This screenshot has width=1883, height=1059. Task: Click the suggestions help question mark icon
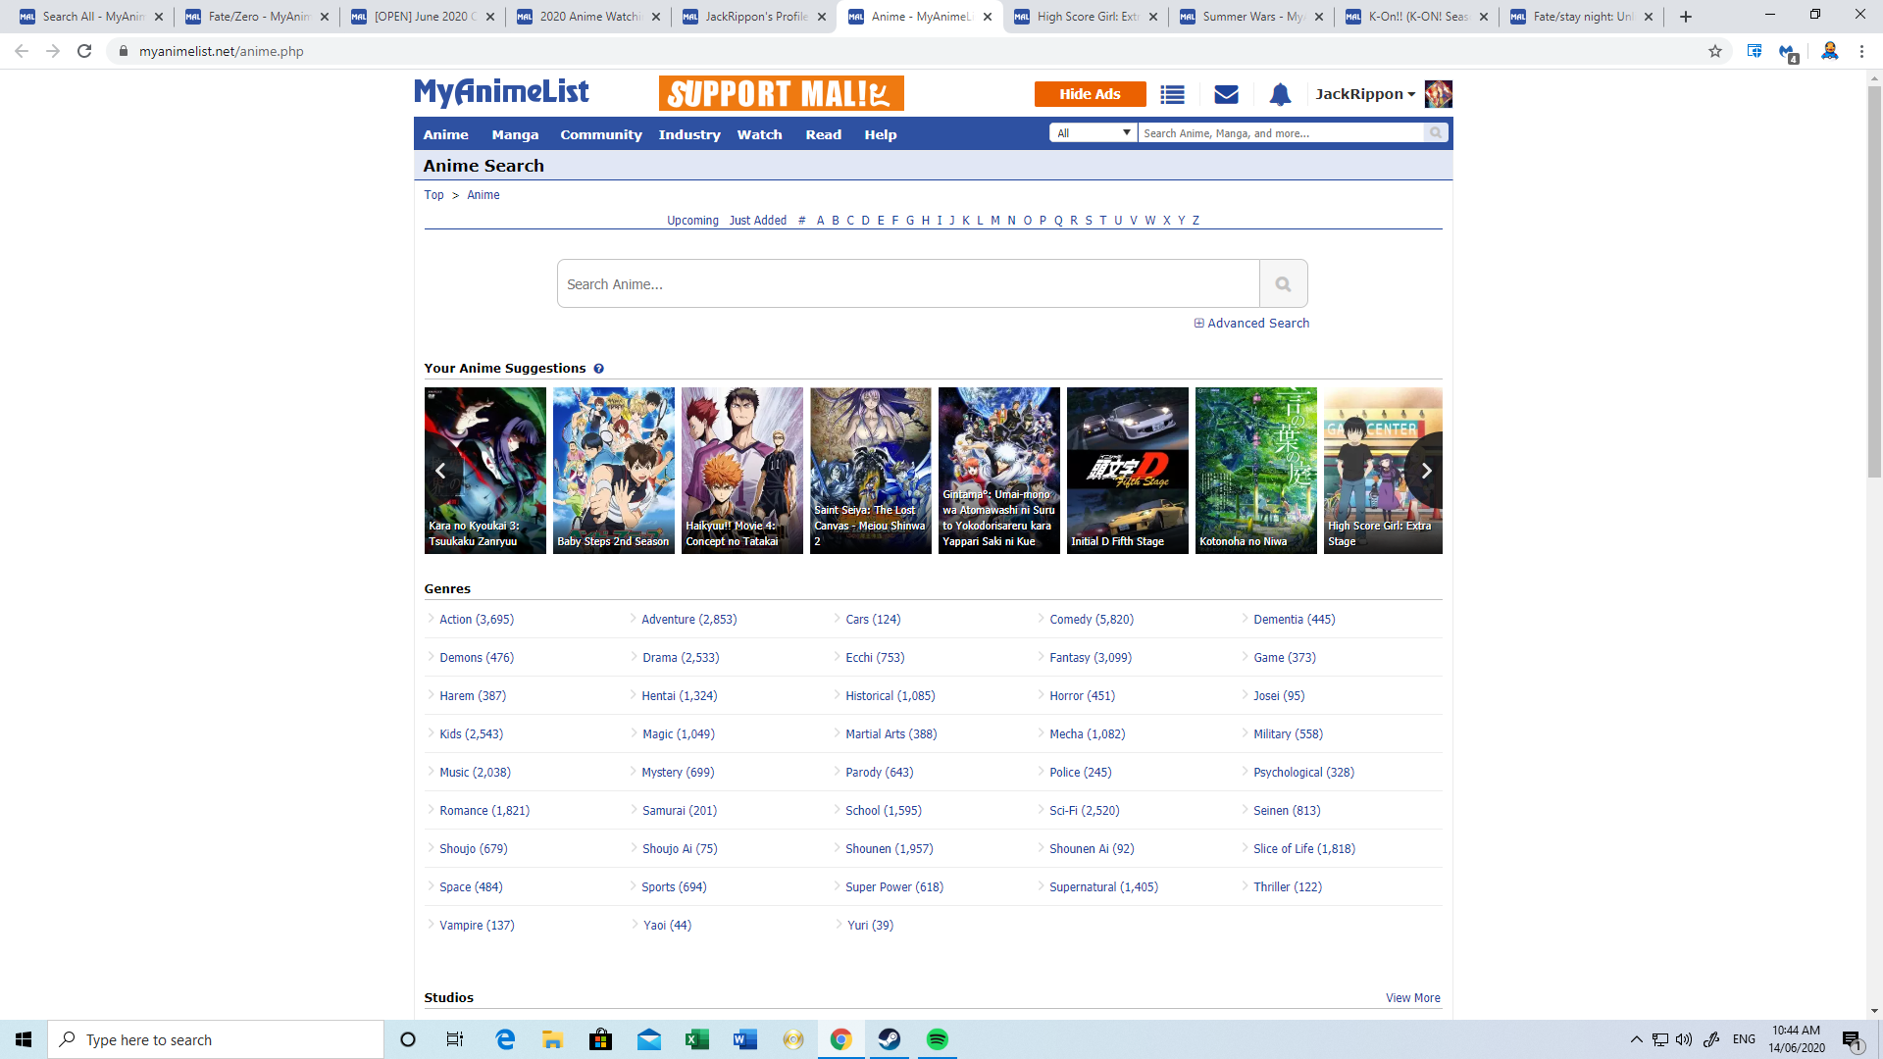pos(598,369)
